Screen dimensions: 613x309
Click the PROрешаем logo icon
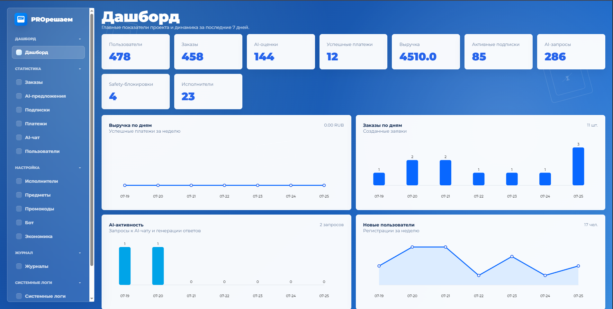(21, 19)
